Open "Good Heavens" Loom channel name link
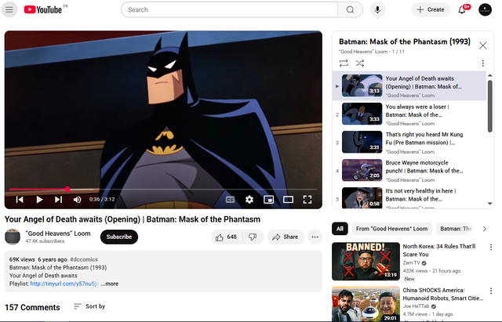This screenshot has width=502, height=322. click(x=58, y=233)
